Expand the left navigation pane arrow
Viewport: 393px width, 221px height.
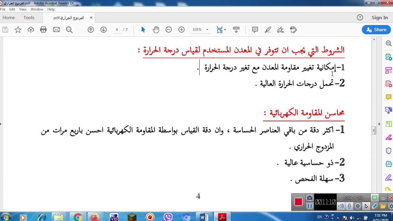[1, 124]
